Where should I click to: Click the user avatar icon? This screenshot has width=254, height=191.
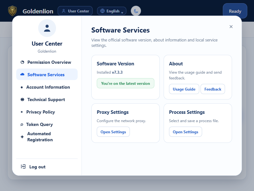pos(47,28)
